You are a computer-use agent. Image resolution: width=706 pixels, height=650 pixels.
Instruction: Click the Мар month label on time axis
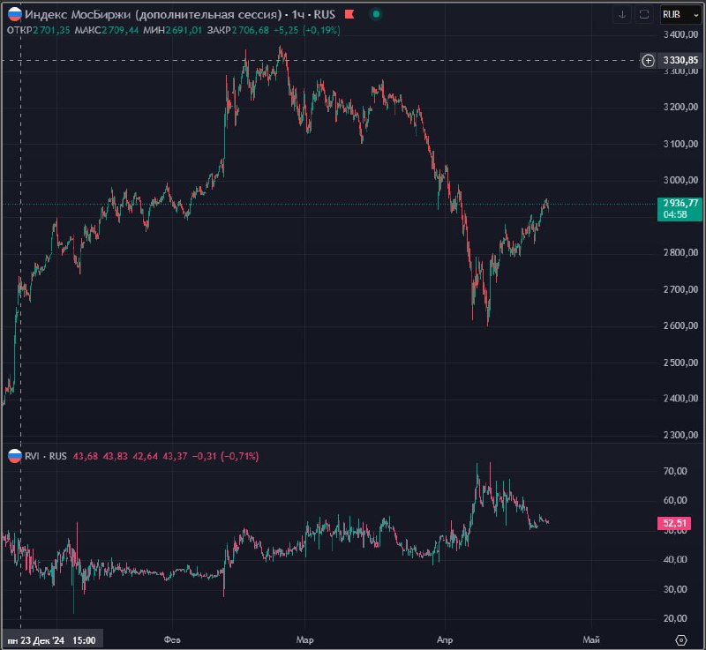[x=304, y=639]
